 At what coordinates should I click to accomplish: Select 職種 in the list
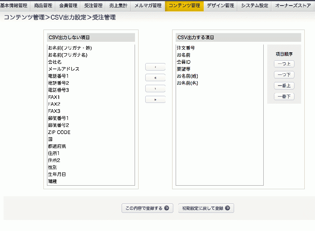click(x=91, y=181)
